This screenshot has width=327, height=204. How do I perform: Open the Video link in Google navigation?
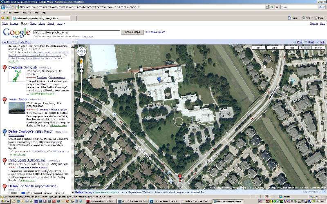42,24
